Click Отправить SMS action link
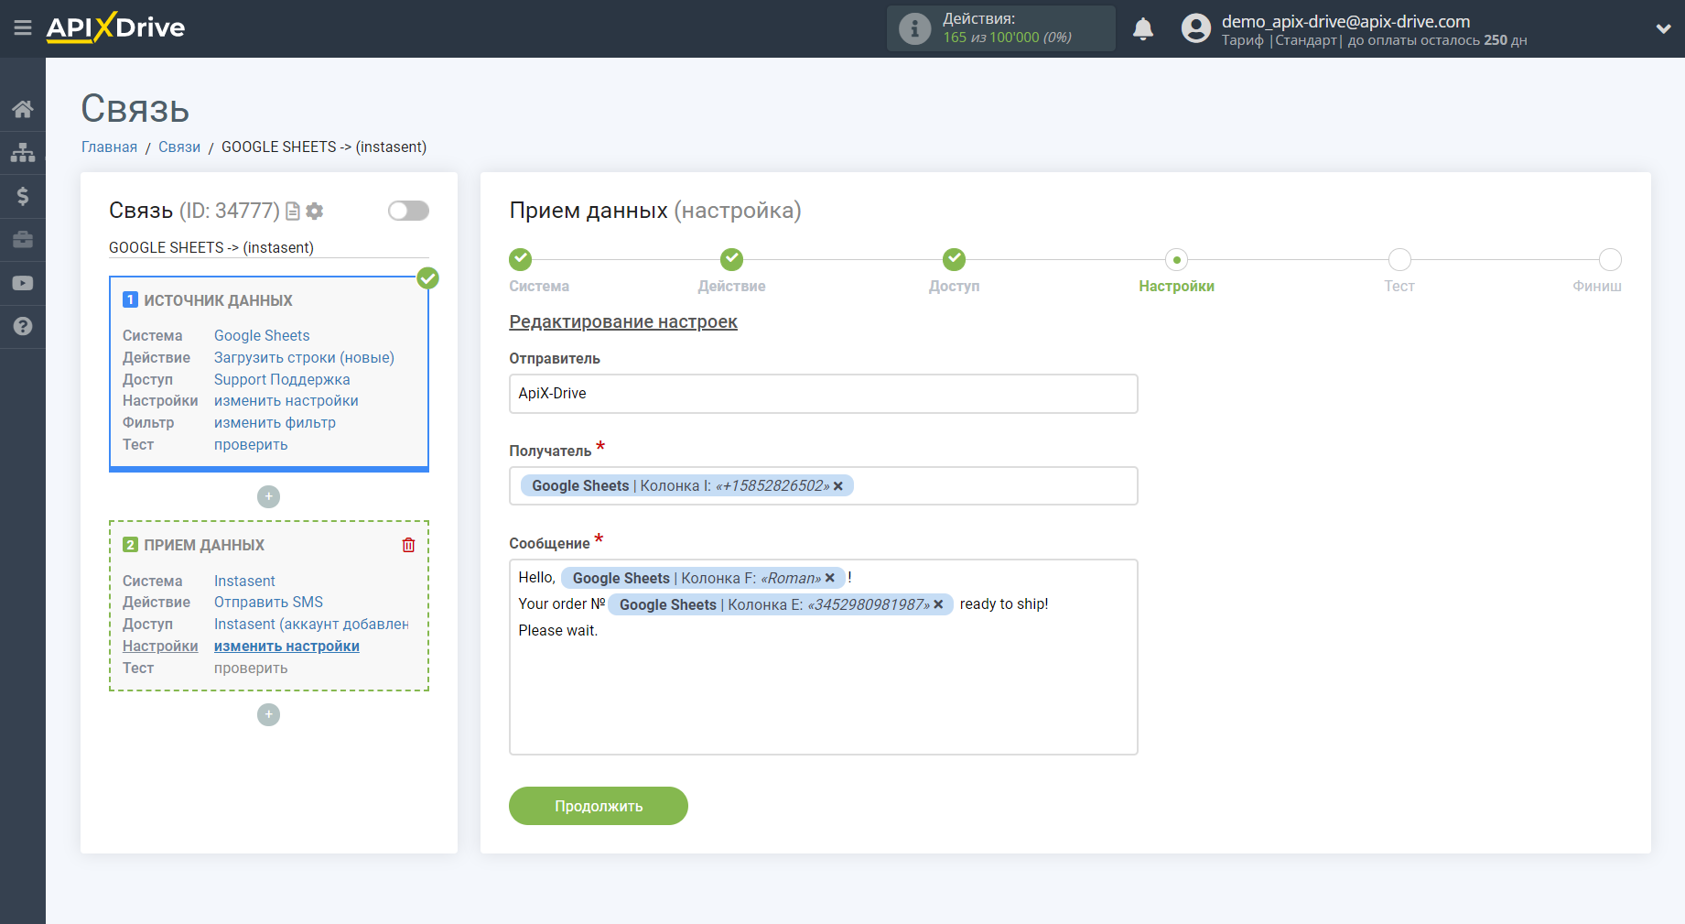 click(x=268, y=602)
